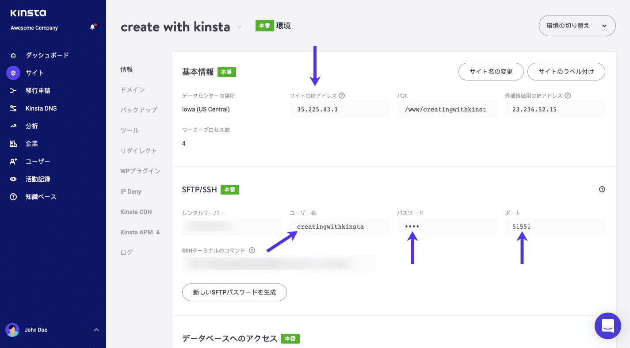630x348 pixels.
Task: Click help icon beside 外部接続用のIPアドレス
Action: pyautogui.click(x=568, y=96)
